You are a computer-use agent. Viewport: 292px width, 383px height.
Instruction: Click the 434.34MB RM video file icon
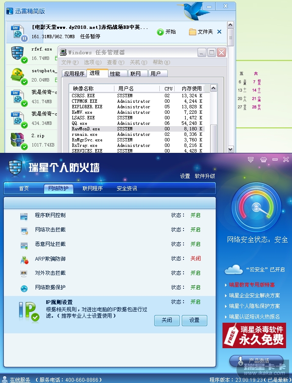tap(18, 119)
